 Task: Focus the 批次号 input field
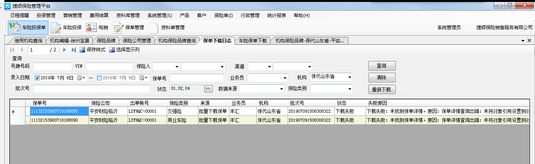point(92,89)
